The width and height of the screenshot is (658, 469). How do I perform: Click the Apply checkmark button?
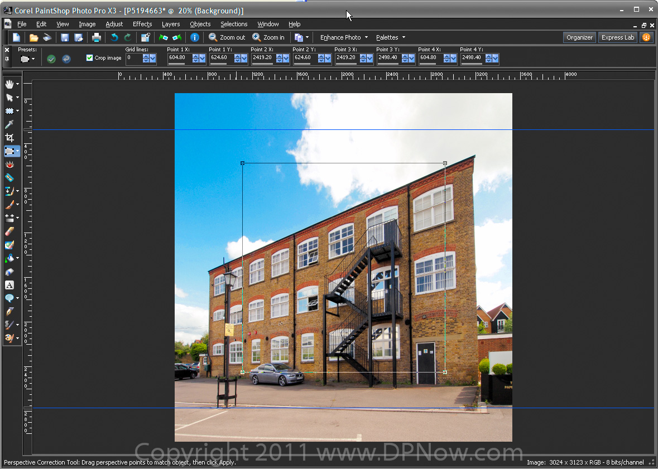pyautogui.click(x=51, y=59)
